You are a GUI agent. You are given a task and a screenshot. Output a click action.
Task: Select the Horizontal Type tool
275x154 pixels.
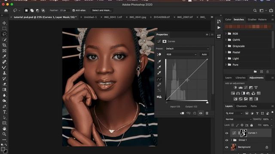4,112
